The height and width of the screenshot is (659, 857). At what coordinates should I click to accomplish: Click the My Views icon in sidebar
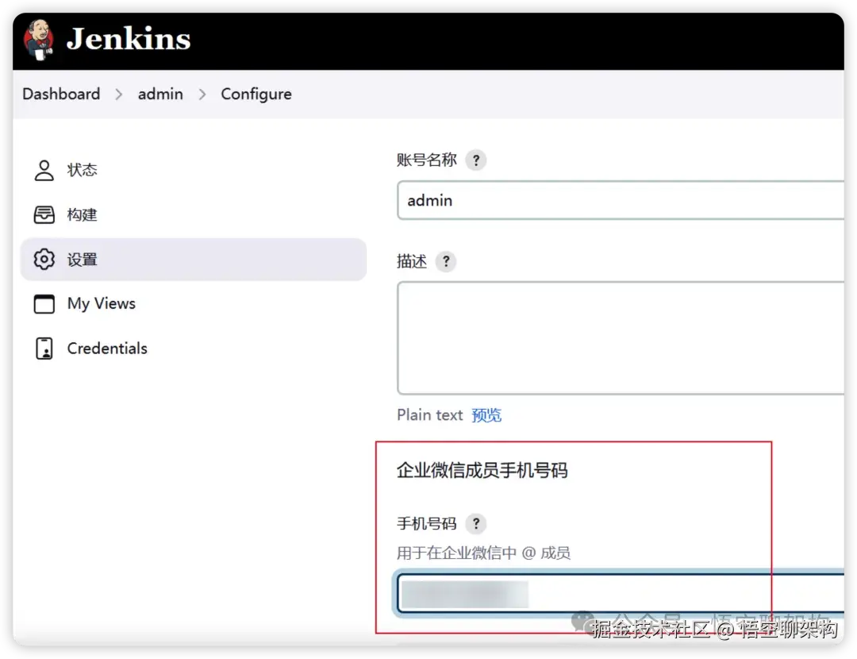pos(44,303)
